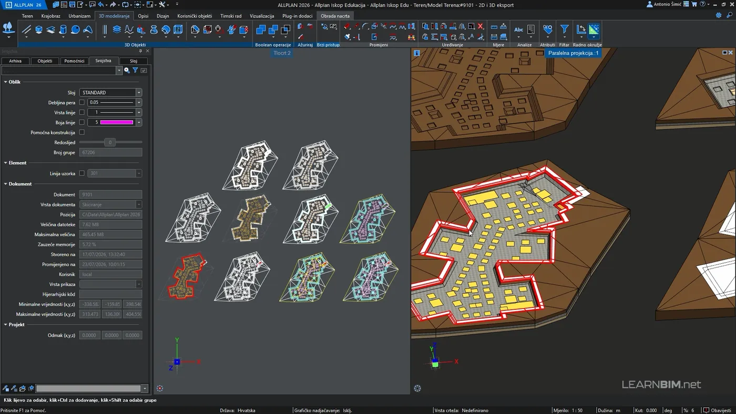Click the Abc text analysis icon
This screenshot has width=736, height=414.
[519, 30]
